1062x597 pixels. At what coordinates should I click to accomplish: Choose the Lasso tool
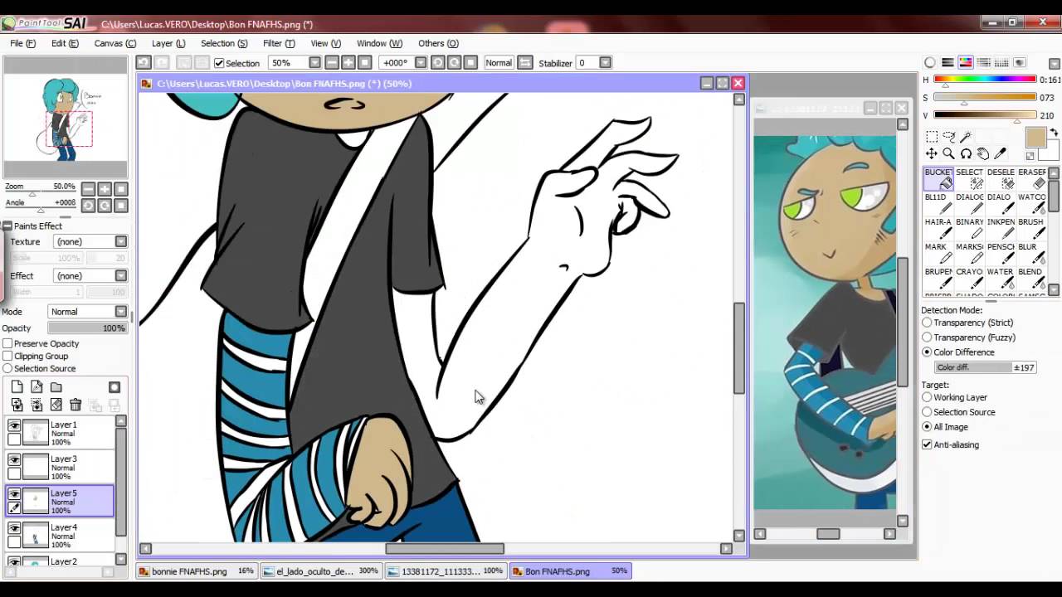(x=948, y=137)
